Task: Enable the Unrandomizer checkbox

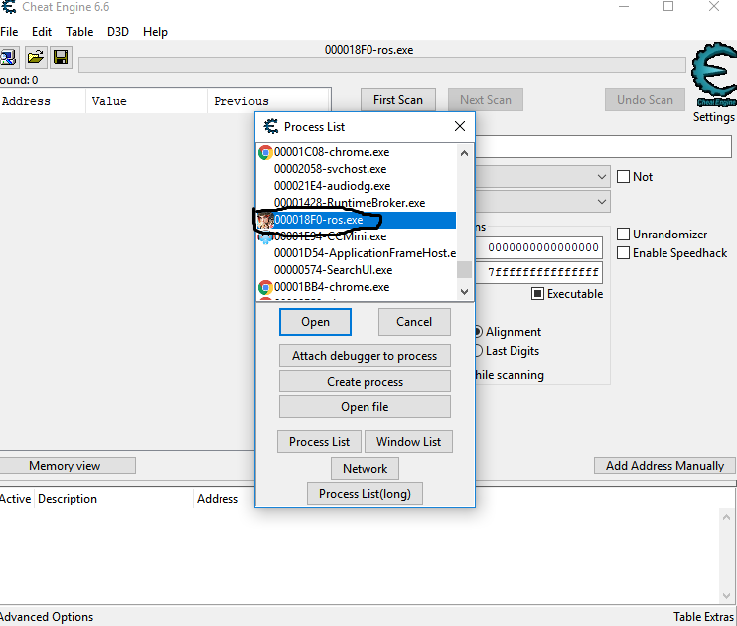Action: [623, 234]
